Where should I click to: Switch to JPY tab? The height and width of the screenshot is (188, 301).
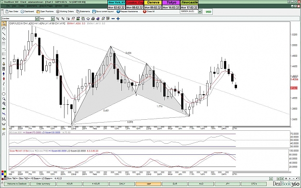point(227,184)
